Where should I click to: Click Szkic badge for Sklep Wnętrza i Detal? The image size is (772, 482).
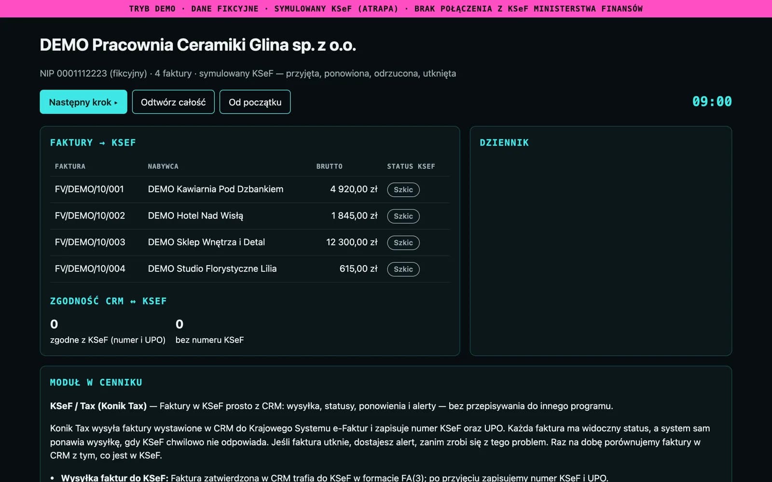point(403,242)
